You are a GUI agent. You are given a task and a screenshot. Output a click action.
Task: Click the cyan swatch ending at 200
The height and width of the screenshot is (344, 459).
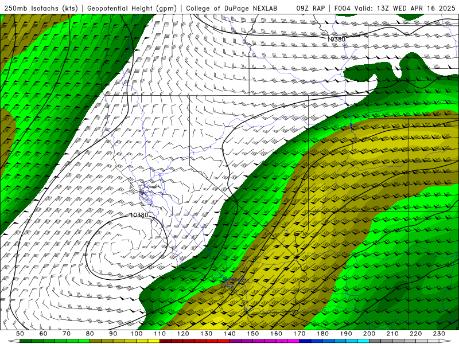point(363,341)
